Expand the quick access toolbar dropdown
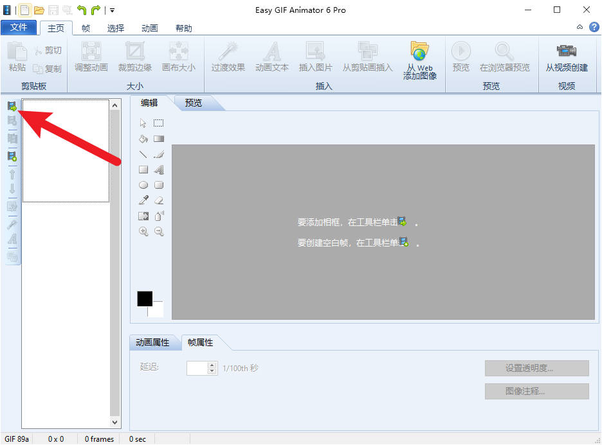The height and width of the screenshot is (445, 602). pos(112,10)
